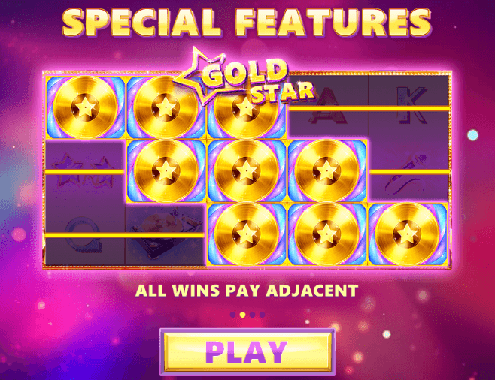
Task: Click gold record partly covered by Gold Star logo
Action: 246,110
